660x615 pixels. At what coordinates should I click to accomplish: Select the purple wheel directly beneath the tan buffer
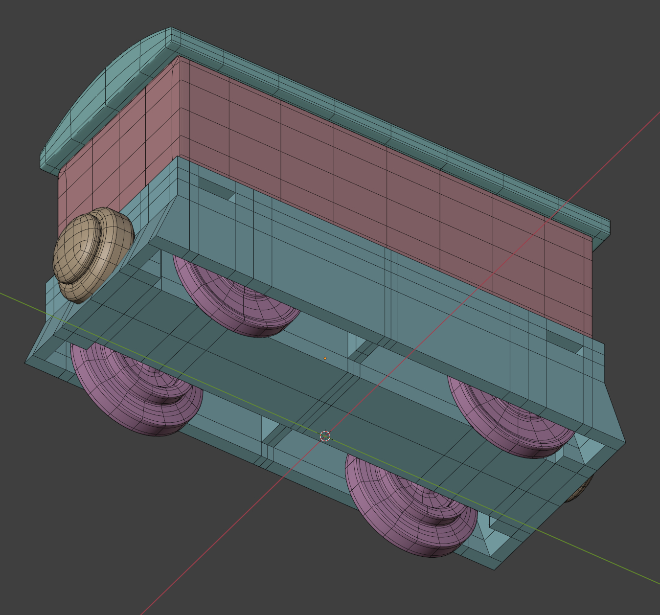tap(235, 303)
